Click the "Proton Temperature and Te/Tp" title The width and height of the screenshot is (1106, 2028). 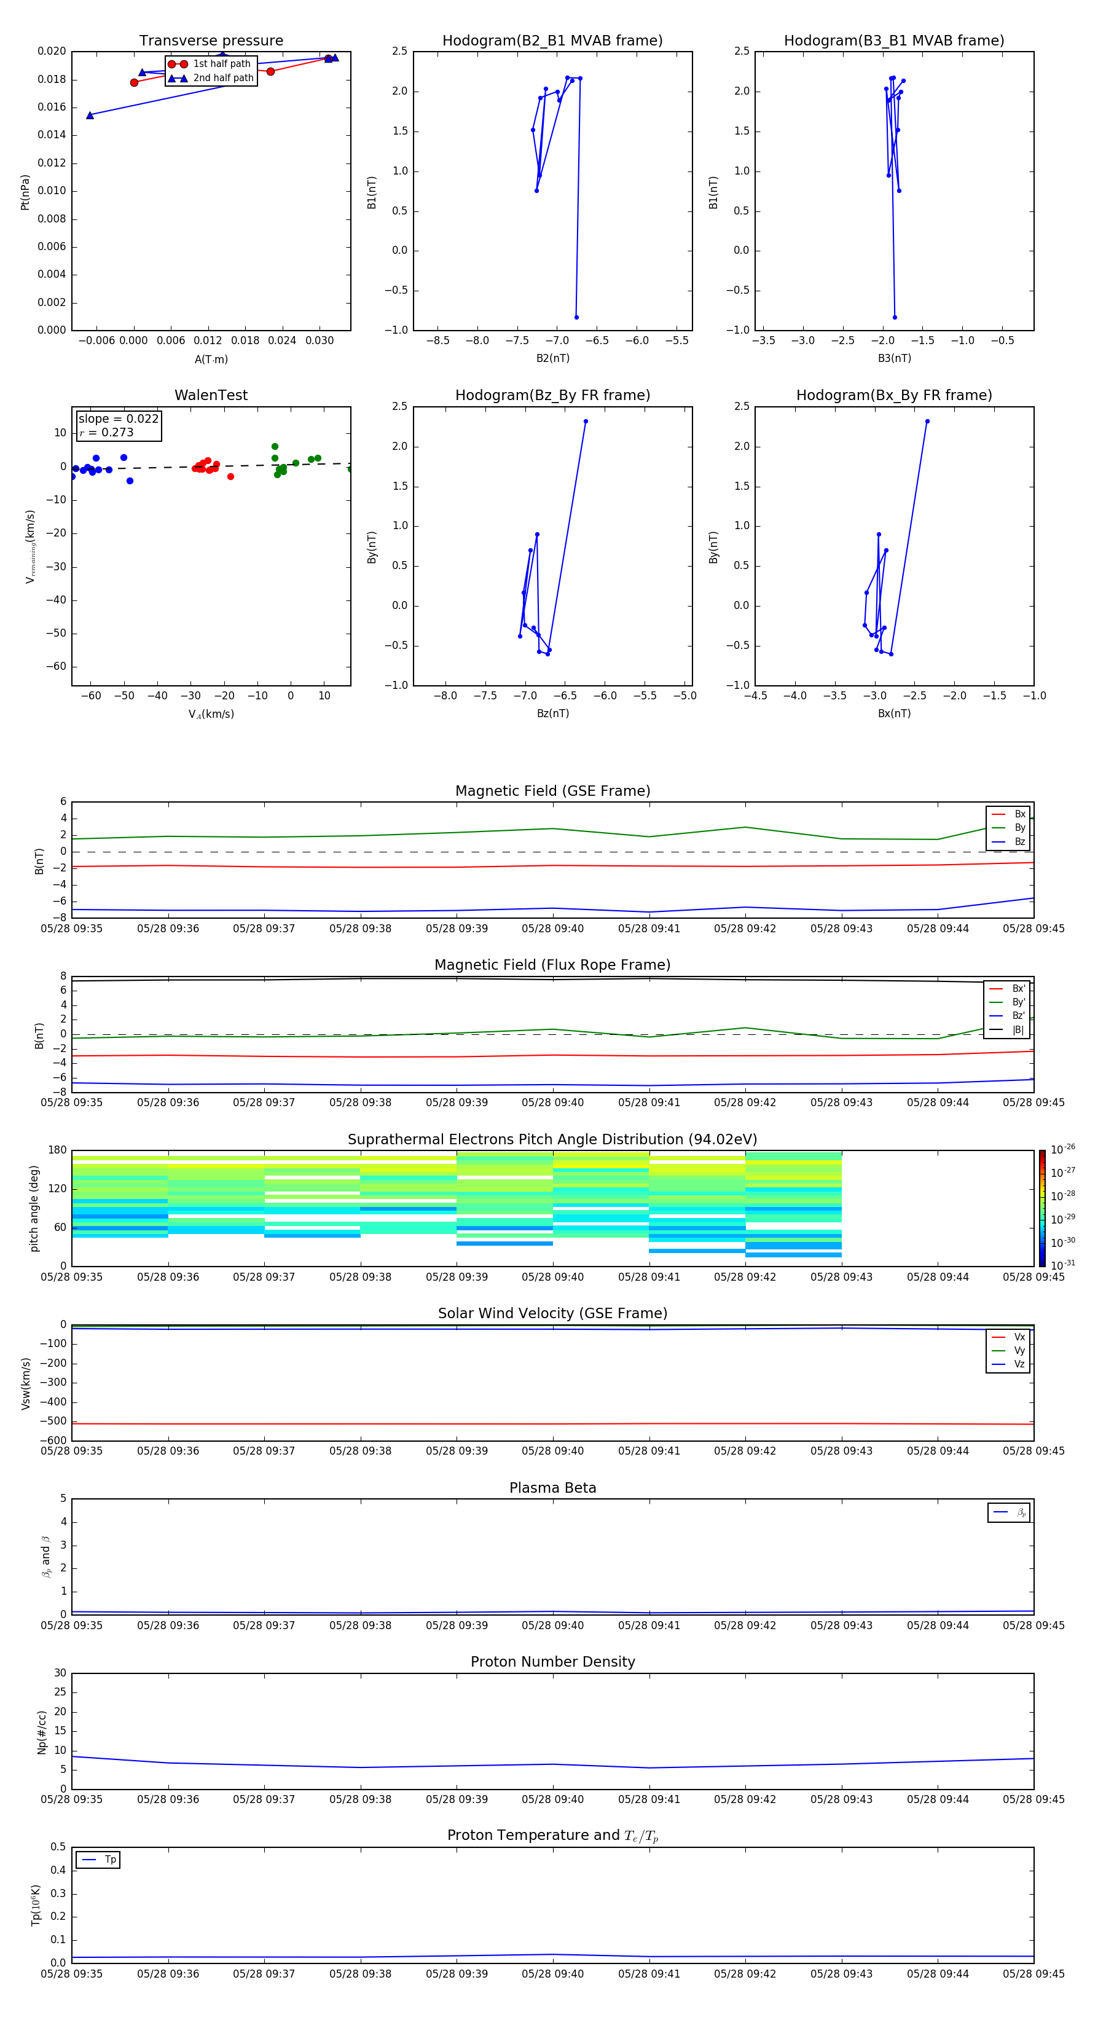[552, 1836]
